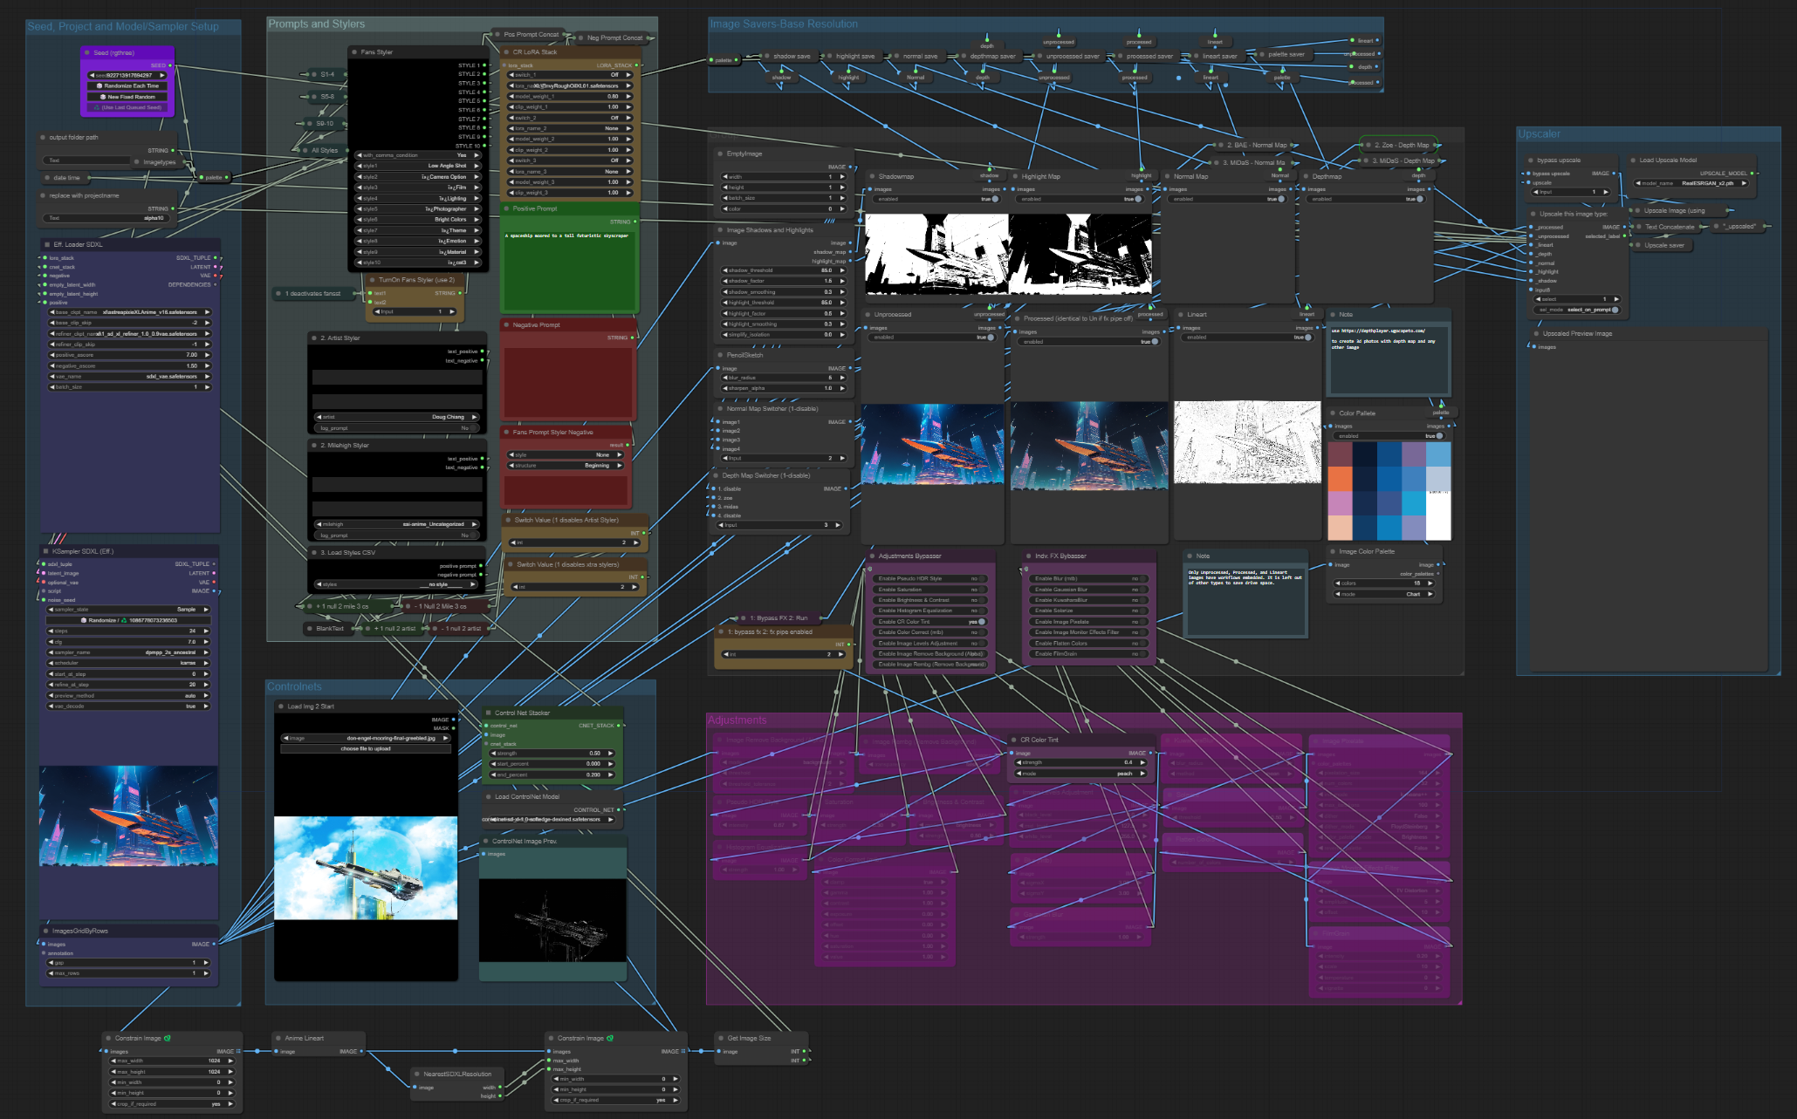Click the recycle icon on Use Last Queued Seed
The image size is (1797, 1119).
97,108
